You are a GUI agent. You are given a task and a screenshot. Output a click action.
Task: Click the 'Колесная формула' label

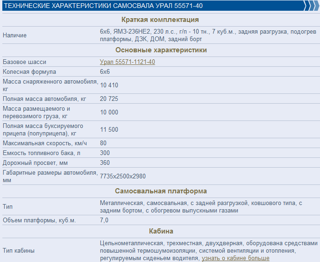coord(29,72)
